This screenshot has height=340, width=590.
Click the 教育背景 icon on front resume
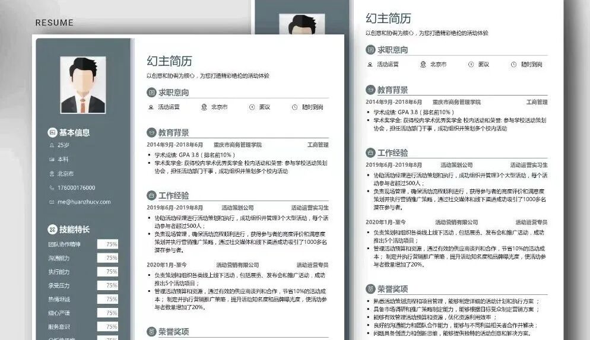pyautogui.click(x=151, y=132)
